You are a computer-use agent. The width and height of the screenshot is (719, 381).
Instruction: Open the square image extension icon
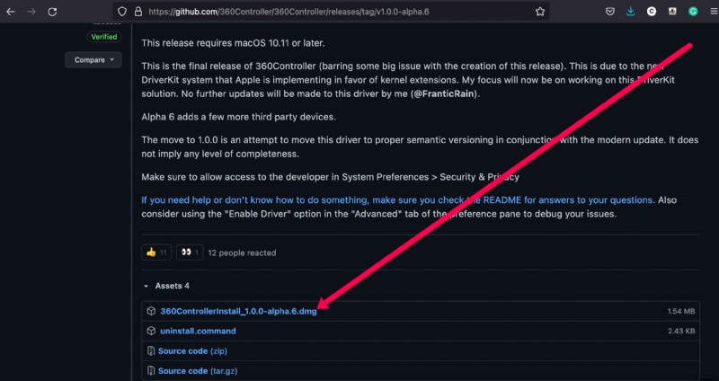[672, 12]
